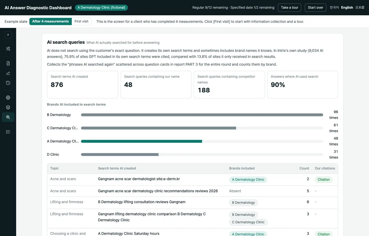
Task: Click the Absent brand cell
Action: pyautogui.click(x=235, y=191)
